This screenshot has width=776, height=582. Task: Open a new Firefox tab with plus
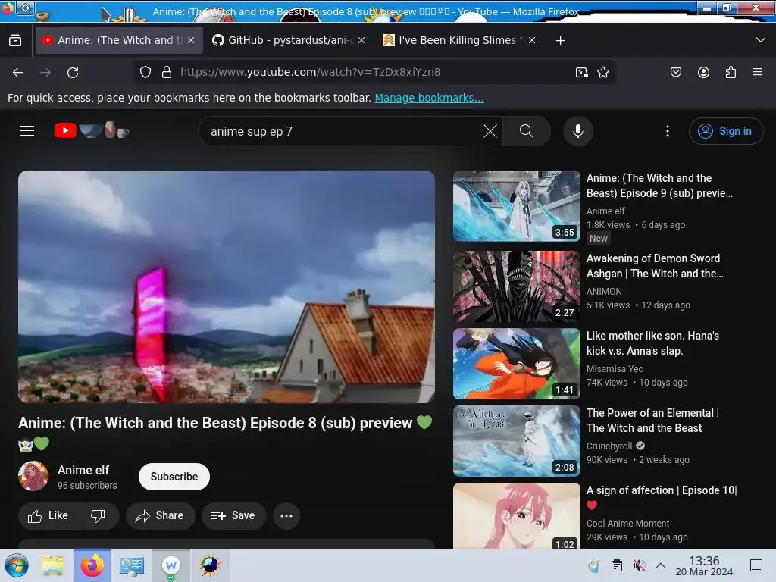(x=560, y=41)
